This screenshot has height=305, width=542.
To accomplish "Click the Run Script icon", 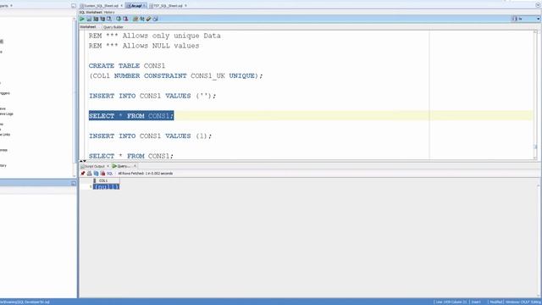I will pyautogui.click(x=89, y=19).
